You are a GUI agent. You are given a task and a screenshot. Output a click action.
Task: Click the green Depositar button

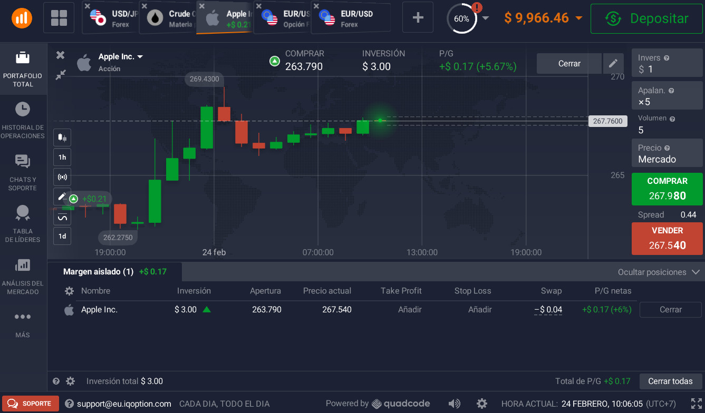(646, 18)
